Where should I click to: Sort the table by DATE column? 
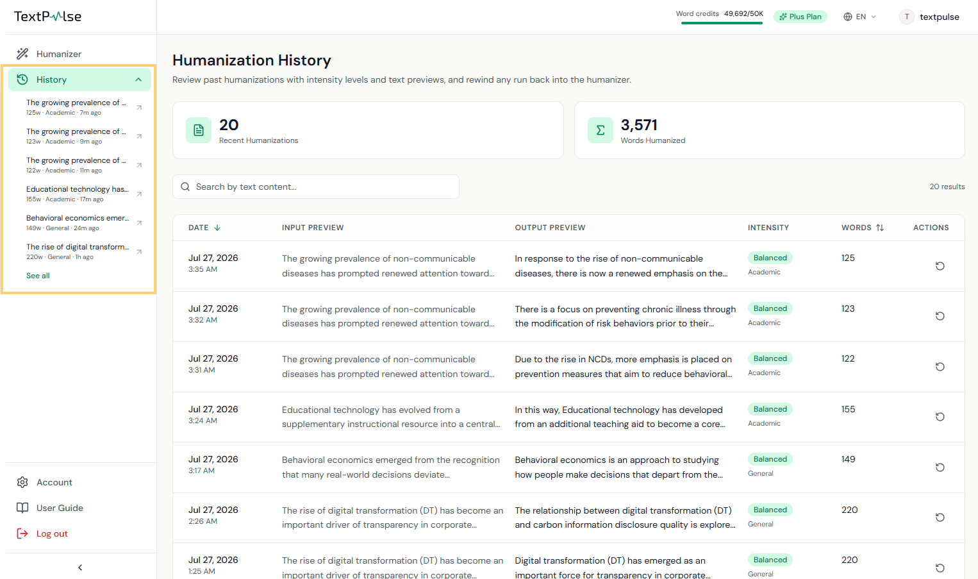click(x=204, y=228)
